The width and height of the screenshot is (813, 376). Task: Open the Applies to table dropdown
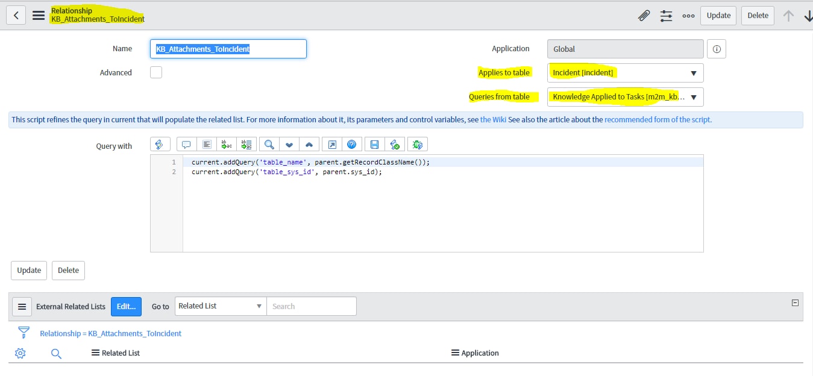(625, 73)
